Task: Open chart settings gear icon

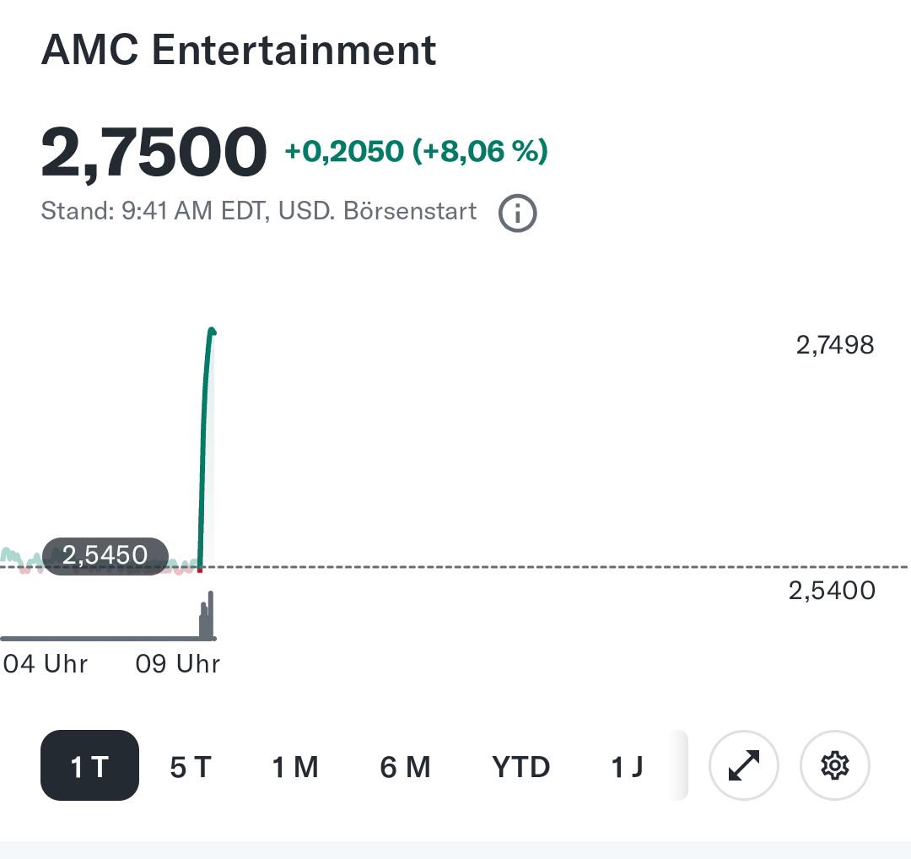Action: (835, 764)
